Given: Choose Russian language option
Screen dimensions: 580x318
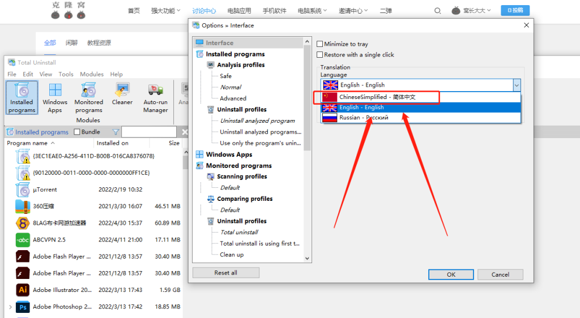Looking at the screenshot, I should tap(421, 118).
